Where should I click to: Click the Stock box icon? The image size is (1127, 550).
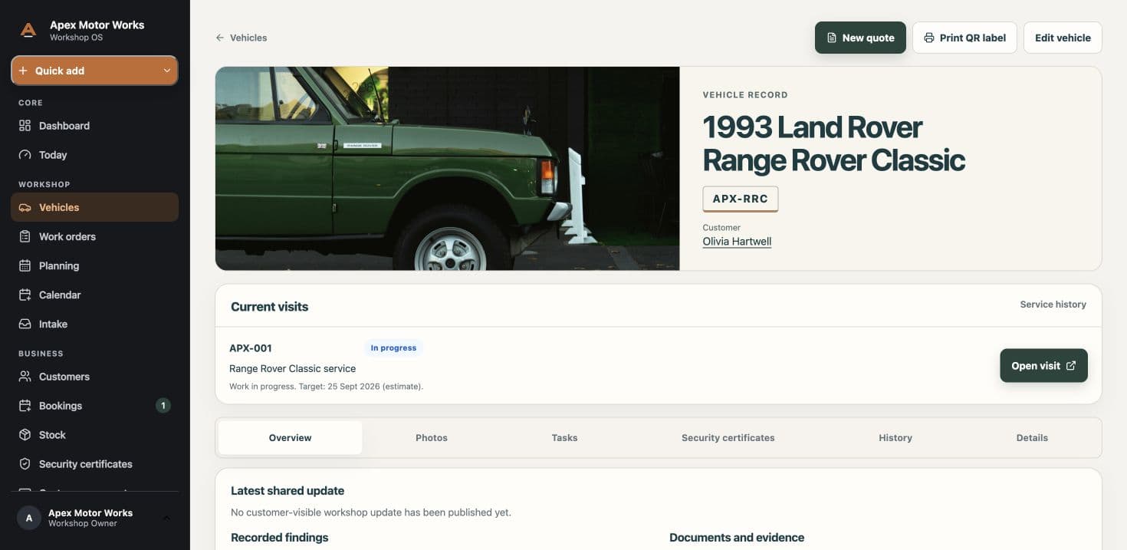25,435
